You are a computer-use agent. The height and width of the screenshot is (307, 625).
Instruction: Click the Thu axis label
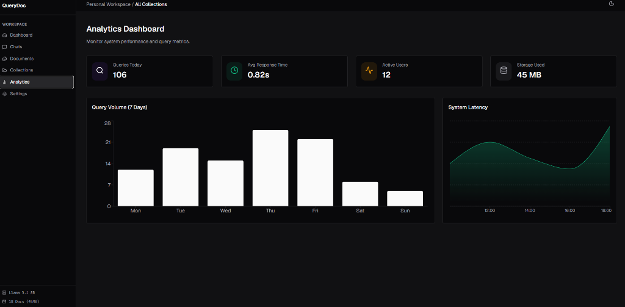tap(270, 211)
